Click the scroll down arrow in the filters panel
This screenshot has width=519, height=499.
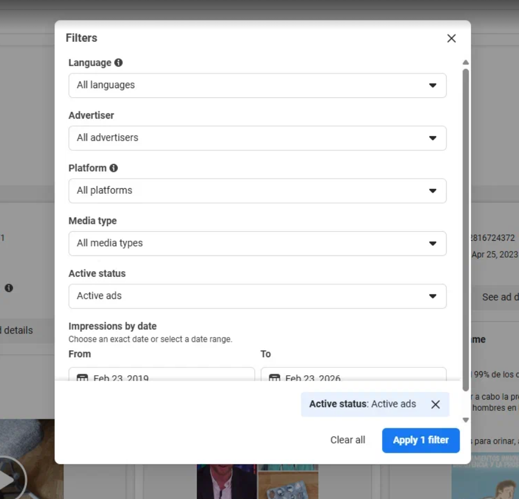point(466,420)
